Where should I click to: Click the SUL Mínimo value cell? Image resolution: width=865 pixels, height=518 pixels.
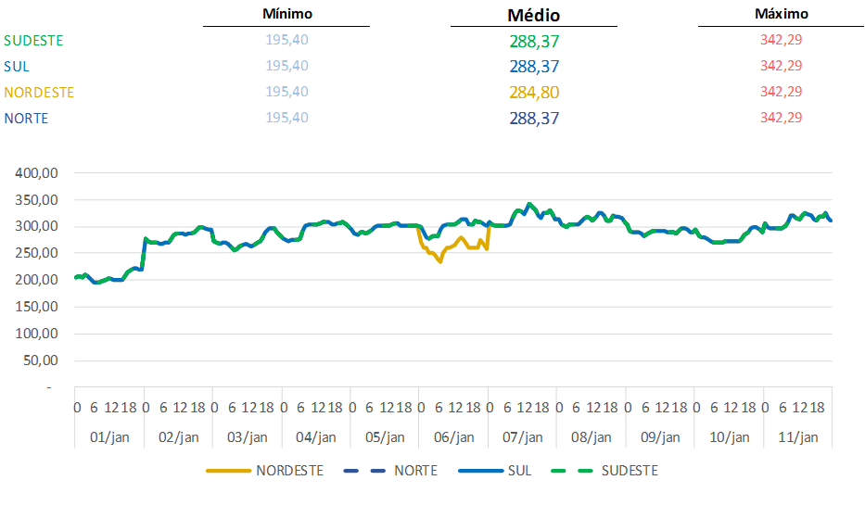tap(286, 67)
